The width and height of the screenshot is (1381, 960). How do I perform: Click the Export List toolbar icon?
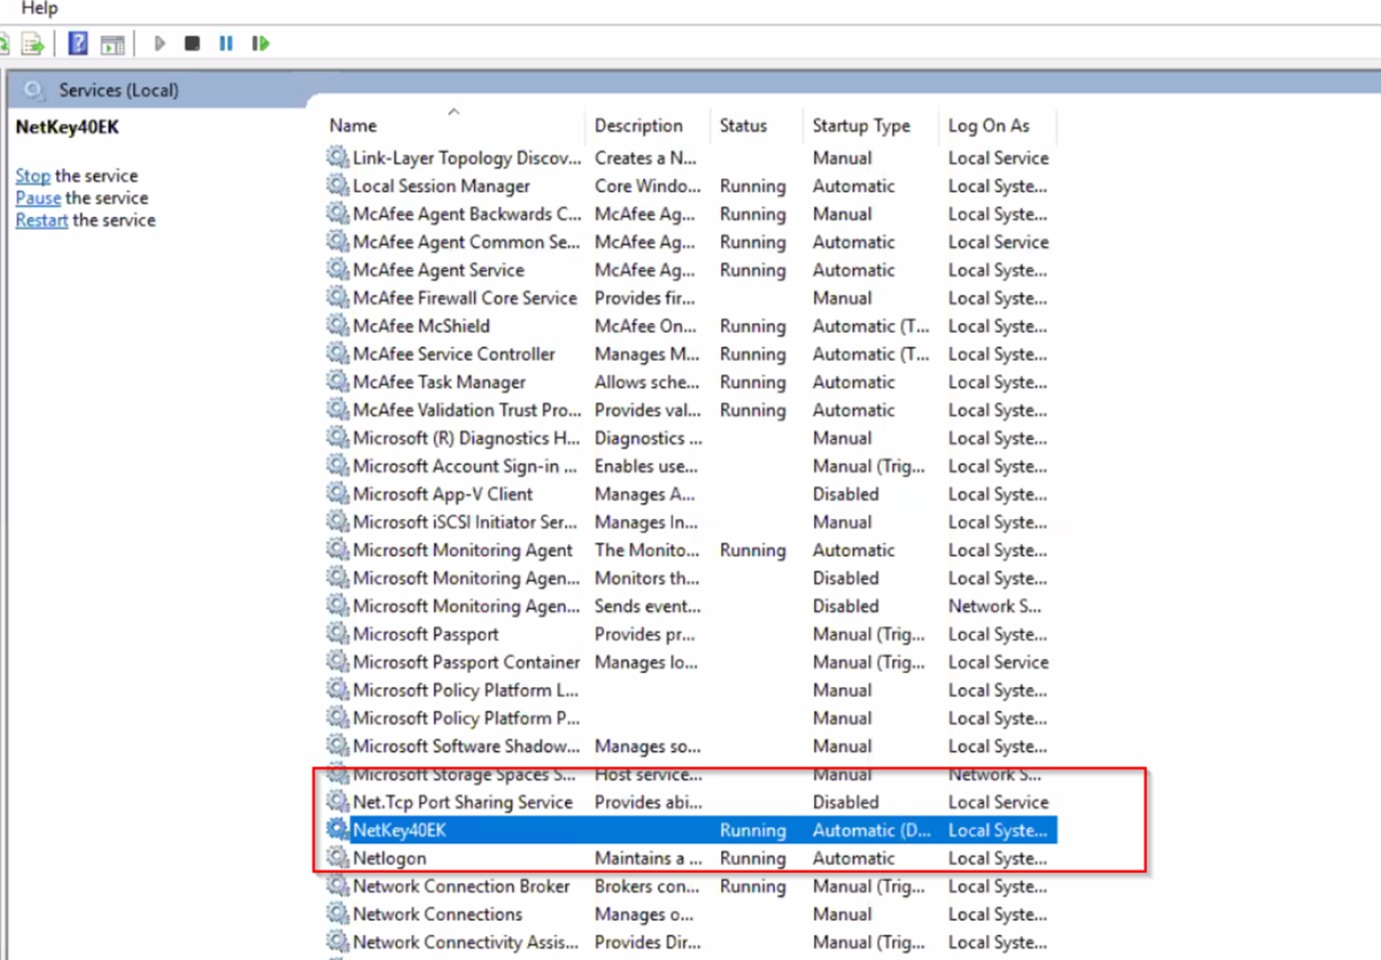32,44
